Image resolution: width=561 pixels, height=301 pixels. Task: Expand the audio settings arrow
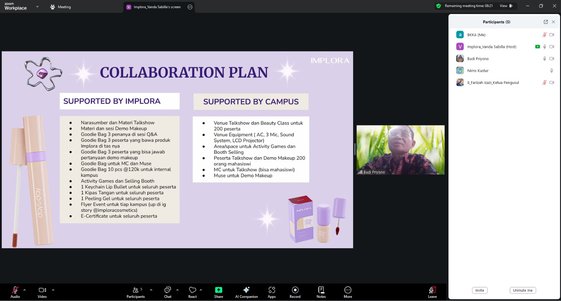click(x=25, y=290)
